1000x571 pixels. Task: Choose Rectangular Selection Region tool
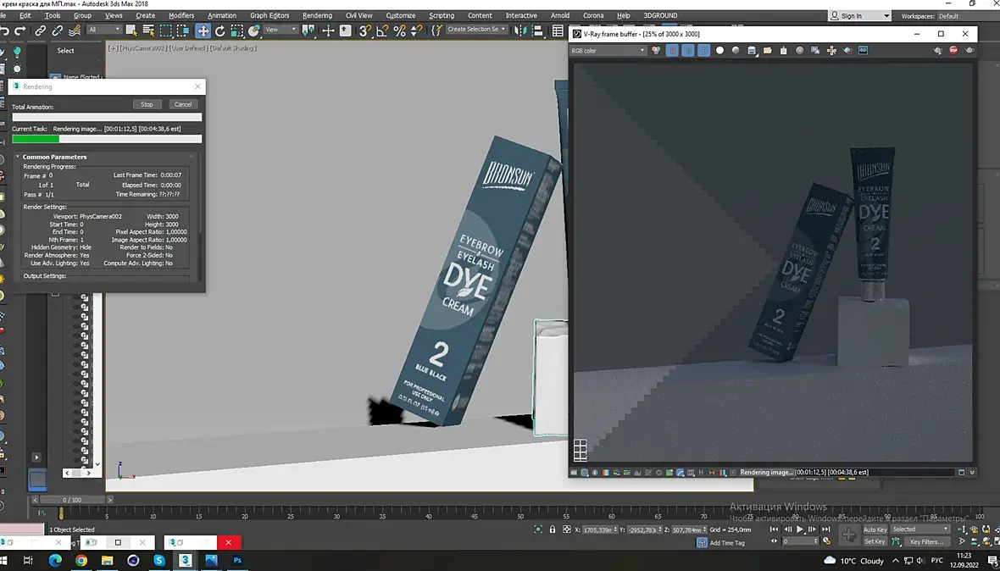[x=166, y=30]
